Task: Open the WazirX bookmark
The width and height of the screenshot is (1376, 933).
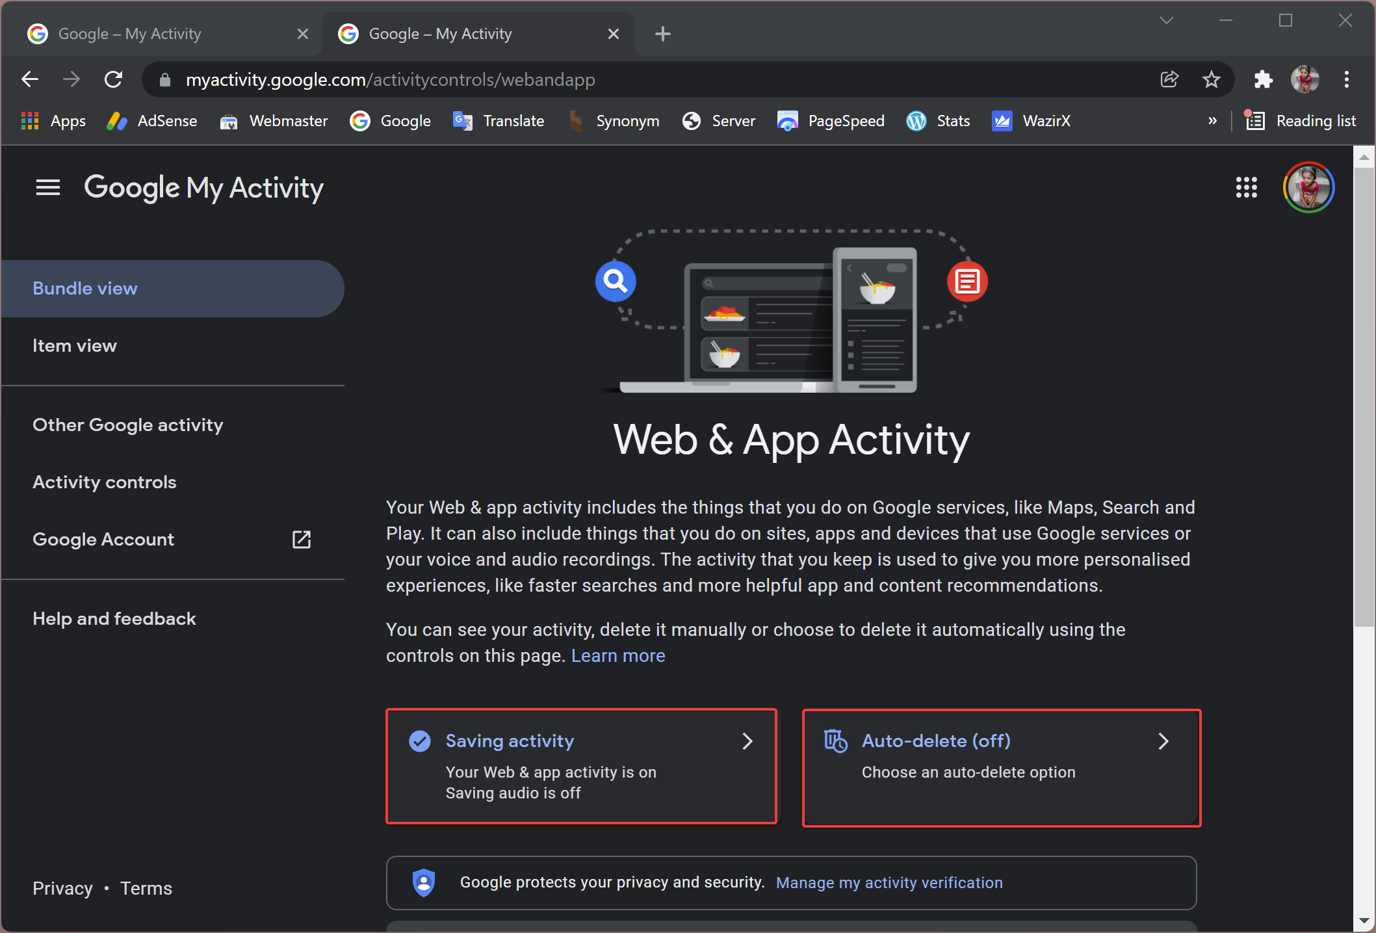Action: [1031, 121]
